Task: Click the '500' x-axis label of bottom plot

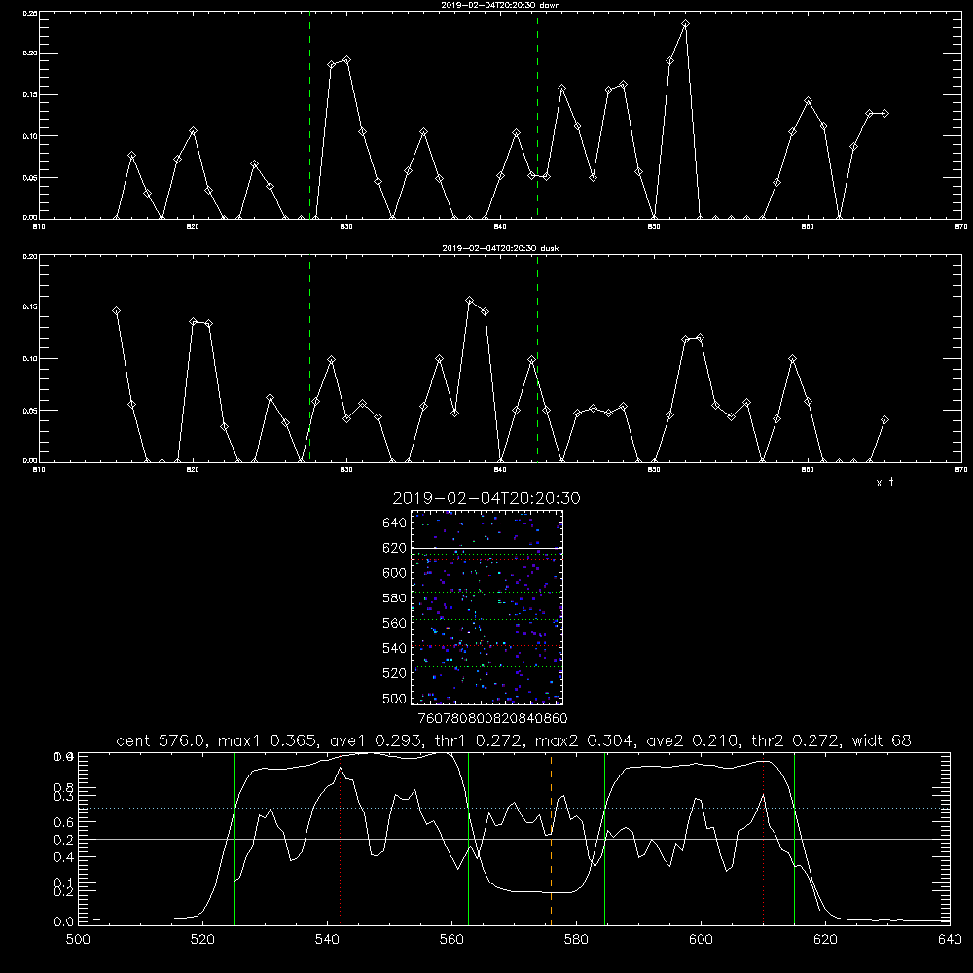Action: pyautogui.click(x=78, y=940)
